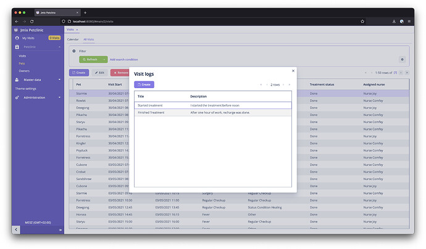Open the Refresh button dropdown arrow
This screenshot has height=249, width=426.
(x=104, y=59)
